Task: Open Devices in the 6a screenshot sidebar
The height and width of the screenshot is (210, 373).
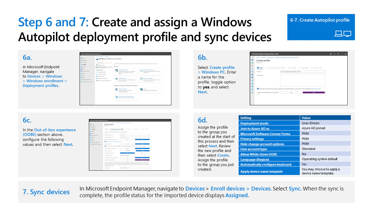Action: 83,67
